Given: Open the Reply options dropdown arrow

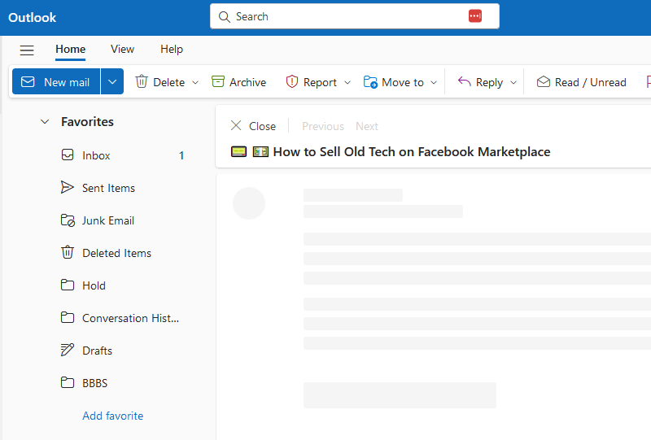Looking at the screenshot, I should point(513,82).
